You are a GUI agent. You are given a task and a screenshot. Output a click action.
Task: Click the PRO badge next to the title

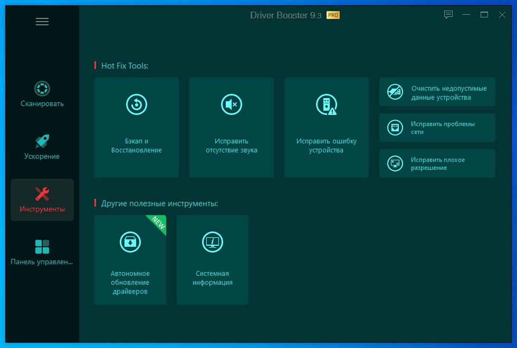tap(333, 15)
